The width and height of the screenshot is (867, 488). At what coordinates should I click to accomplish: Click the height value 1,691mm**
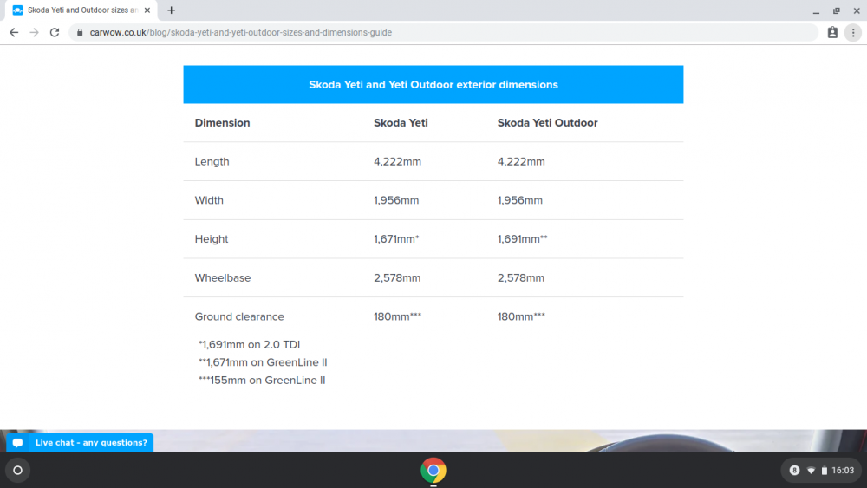[523, 238]
